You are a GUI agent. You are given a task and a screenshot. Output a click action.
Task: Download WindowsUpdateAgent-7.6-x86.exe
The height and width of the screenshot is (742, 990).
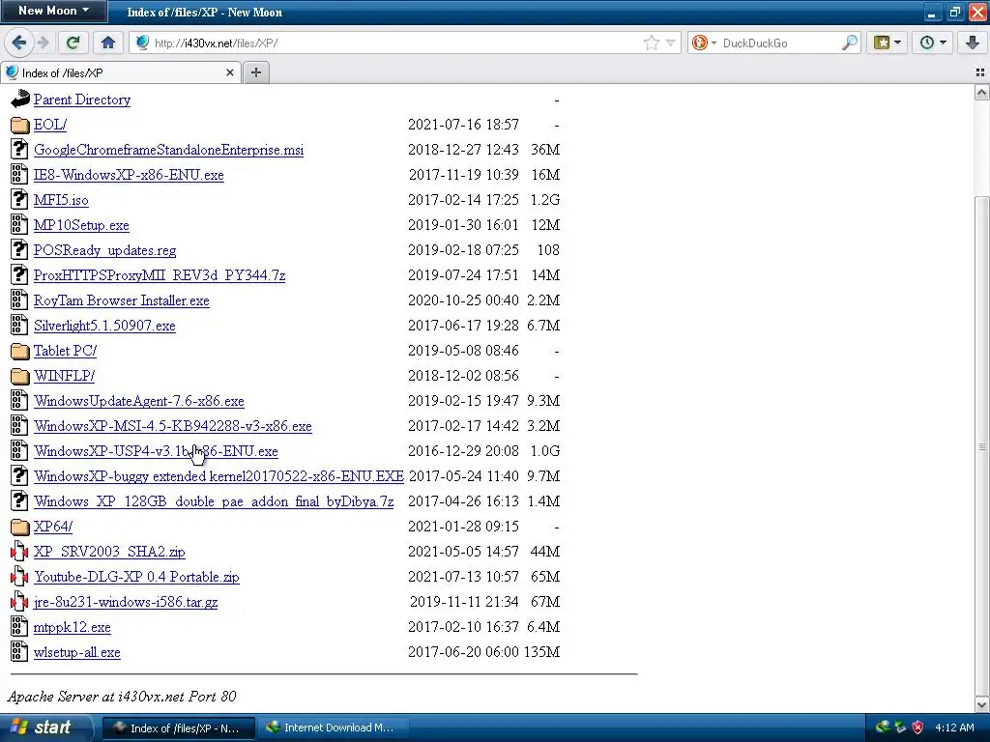coord(139,401)
